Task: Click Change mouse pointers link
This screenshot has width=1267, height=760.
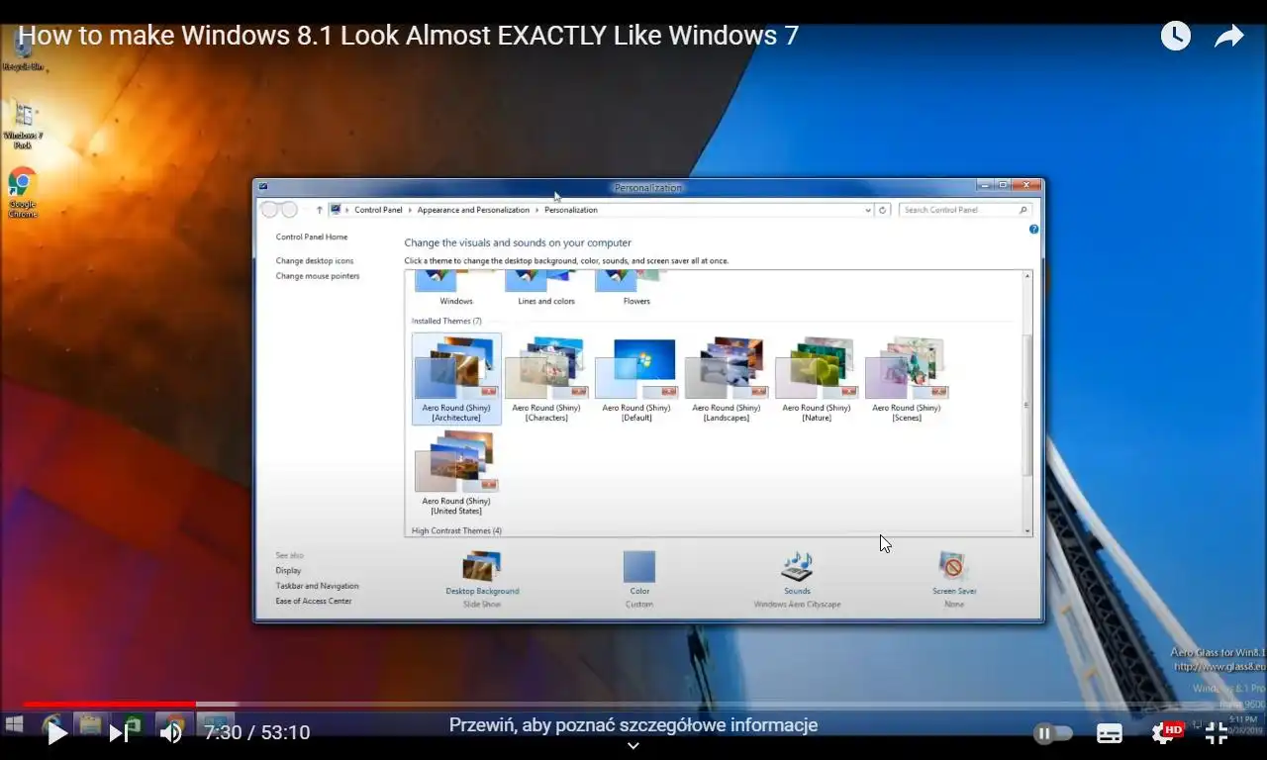Action: pos(318,276)
